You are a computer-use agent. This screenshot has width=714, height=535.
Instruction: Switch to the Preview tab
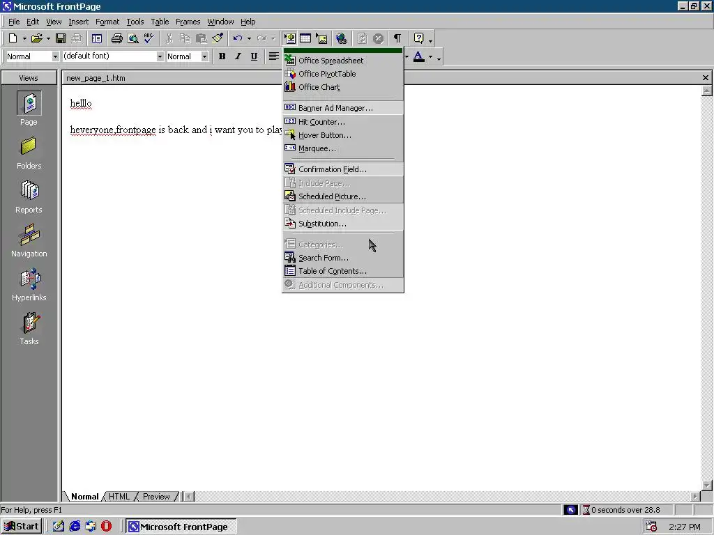point(156,496)
